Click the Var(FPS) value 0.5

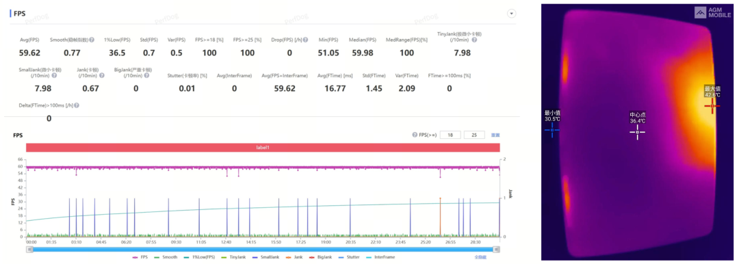(177, 53)
